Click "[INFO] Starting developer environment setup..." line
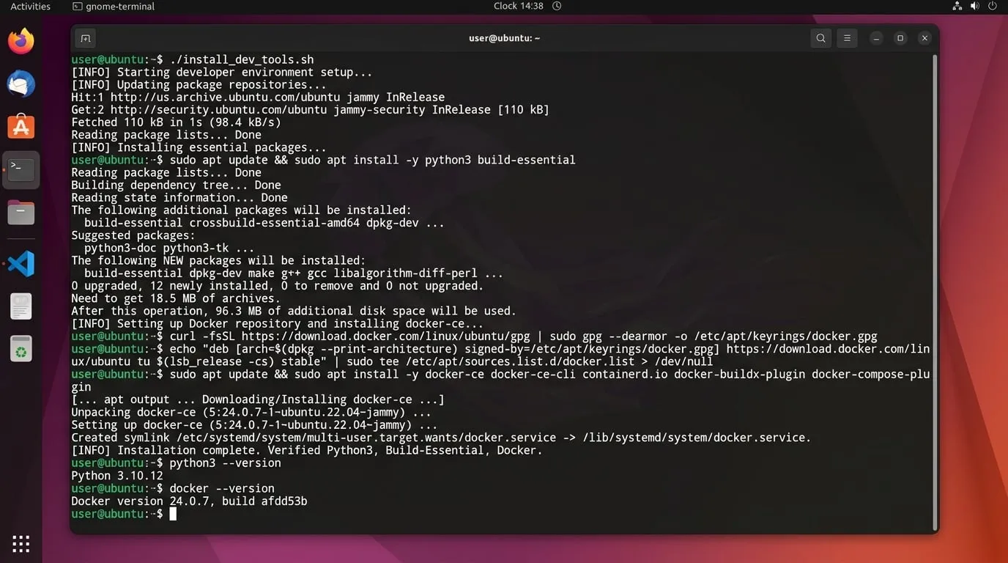 [222, 72]
